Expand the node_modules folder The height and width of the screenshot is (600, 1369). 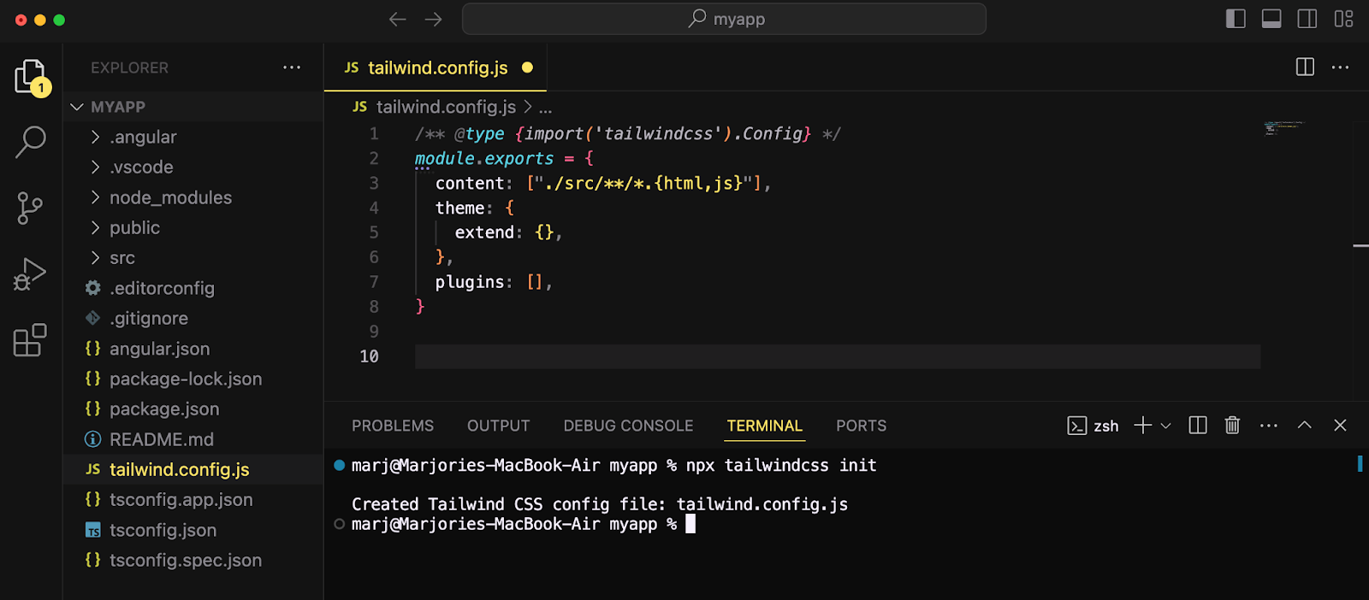coord(170,197)
